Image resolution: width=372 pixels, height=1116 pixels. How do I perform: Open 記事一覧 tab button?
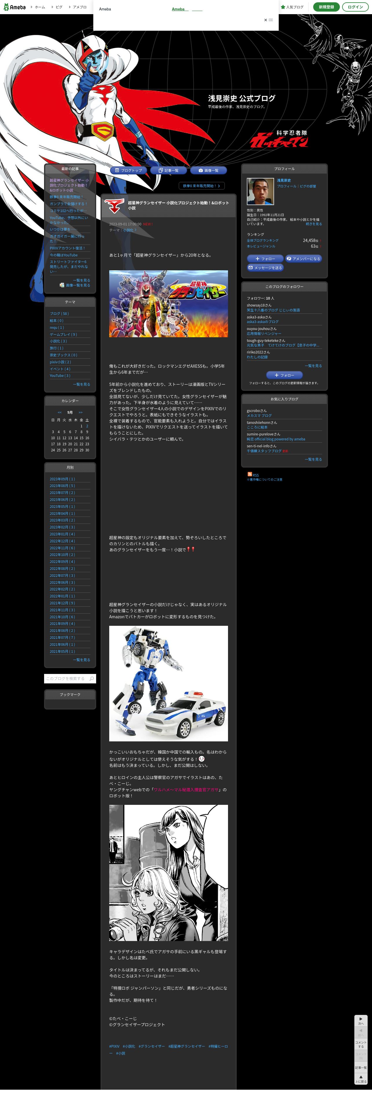coord(169,170)
